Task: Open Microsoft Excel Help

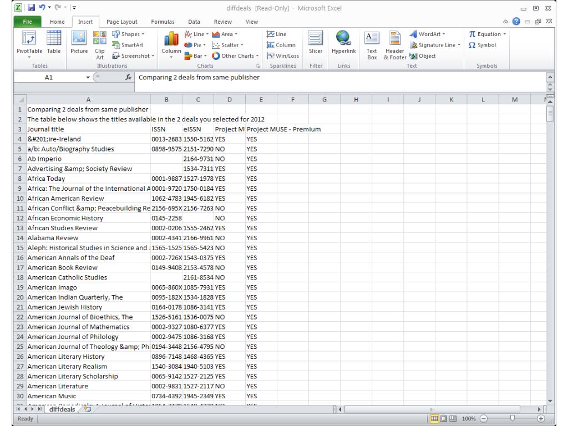Action: (x=516, y=22)
